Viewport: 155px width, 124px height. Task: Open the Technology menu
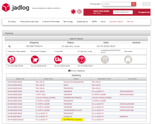(x=68, y=21)
